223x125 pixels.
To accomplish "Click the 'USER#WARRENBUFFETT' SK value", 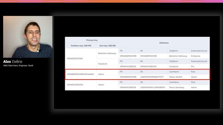I will (x=152, y=77).
